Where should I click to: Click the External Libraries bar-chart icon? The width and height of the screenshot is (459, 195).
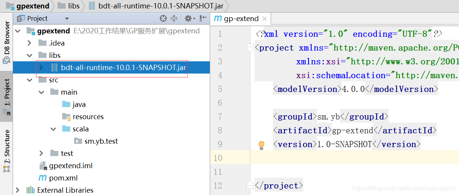click(x=31, y=190)
